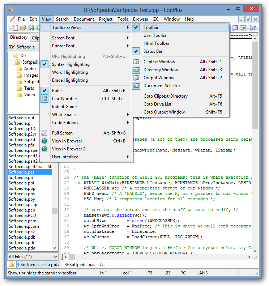Click the editor vertical scrollbar thumb
269x286 pixels.
(x=255, y=85)
